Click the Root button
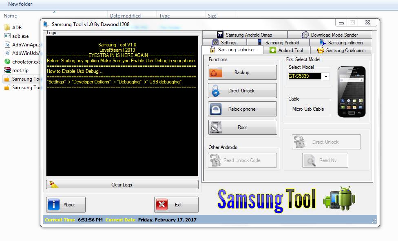Viewport: 398px width, 241px height. (x=242, y=127)
